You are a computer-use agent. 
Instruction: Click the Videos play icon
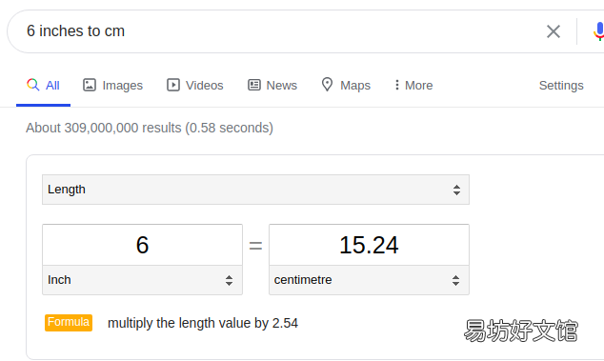(x=173, y=85)
